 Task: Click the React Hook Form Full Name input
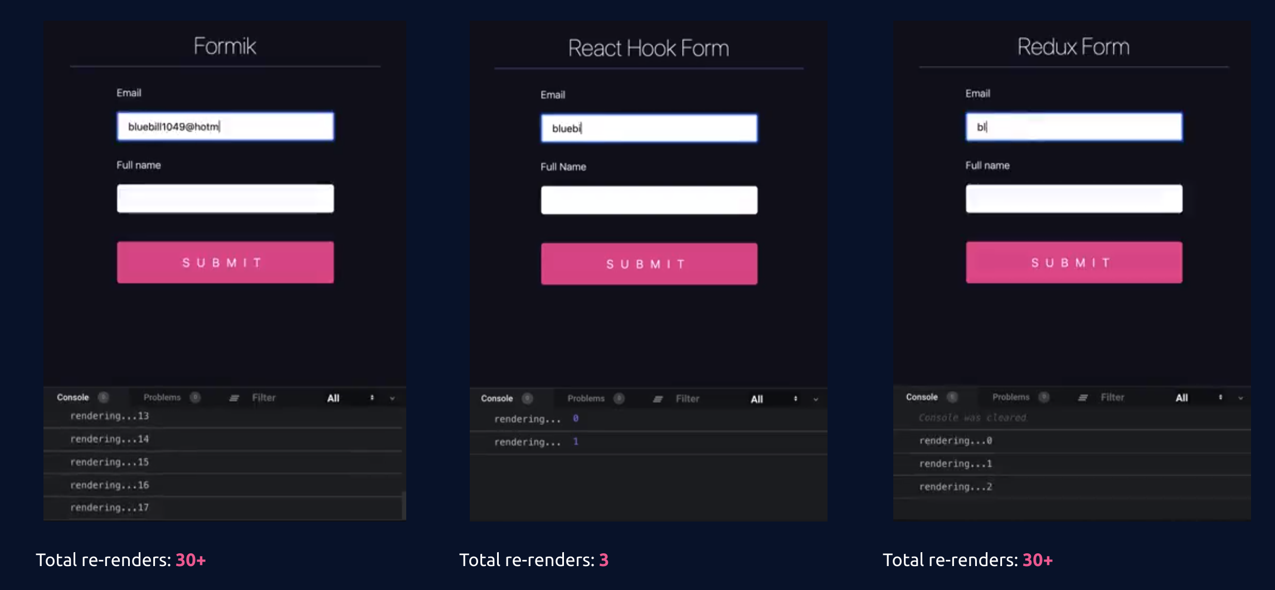point(649,200)
